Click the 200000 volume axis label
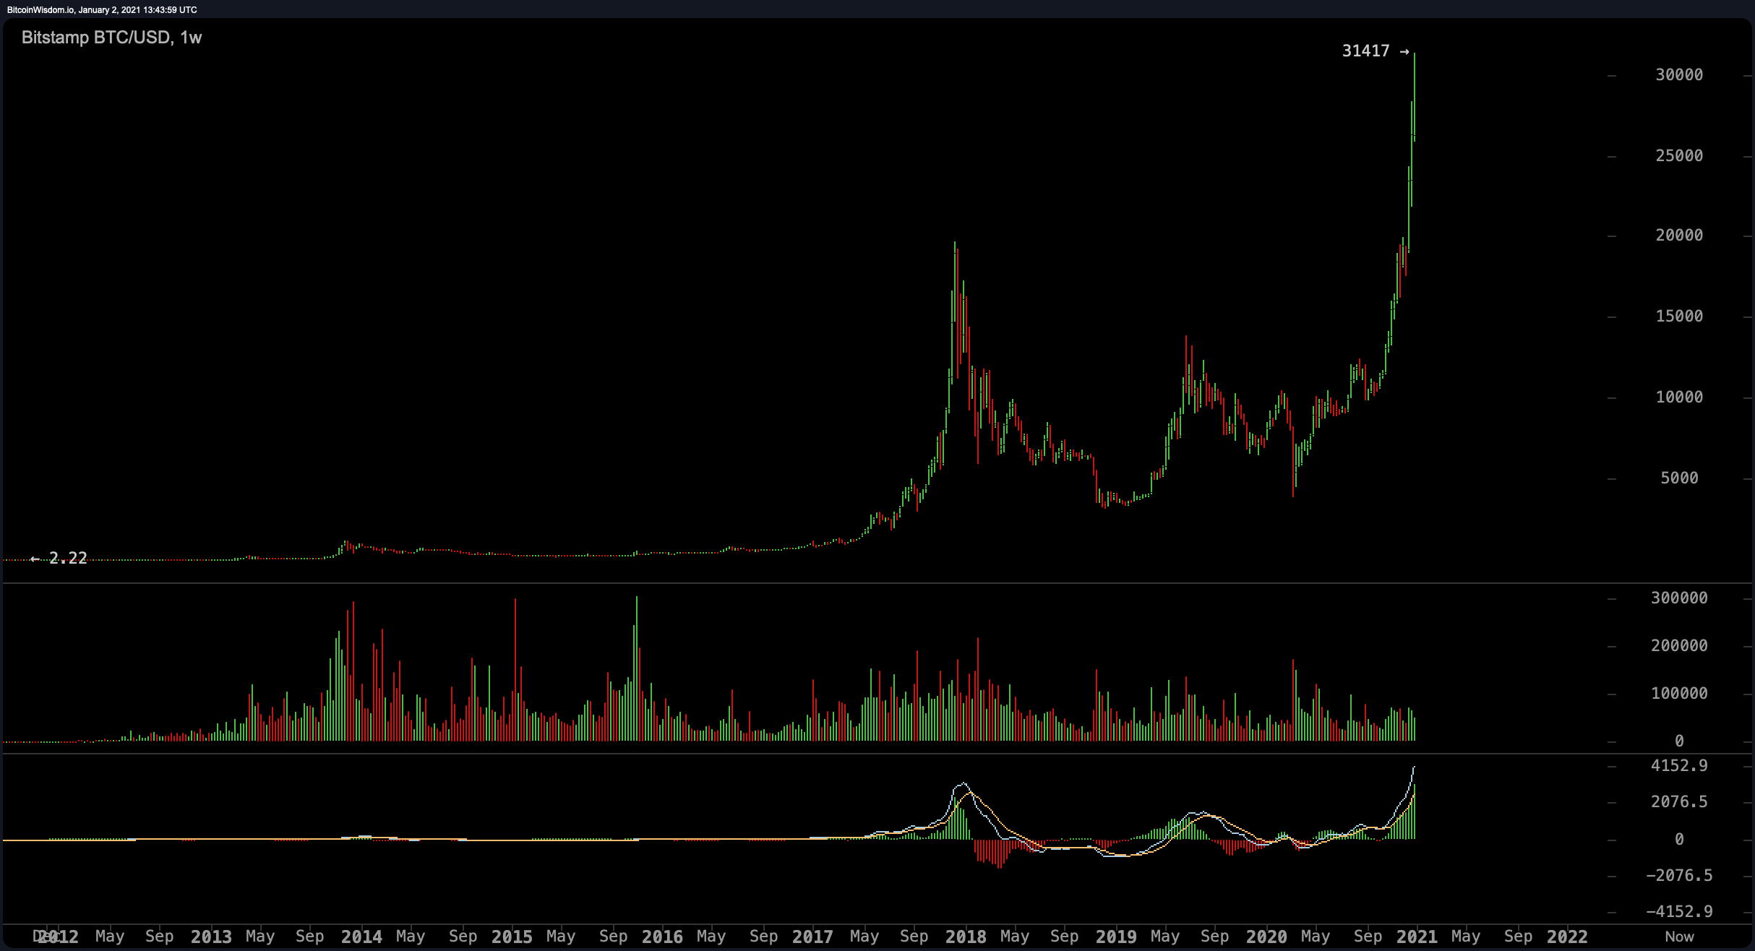This screenshot has width=1755, height=951. click(x=1679, y=646)
